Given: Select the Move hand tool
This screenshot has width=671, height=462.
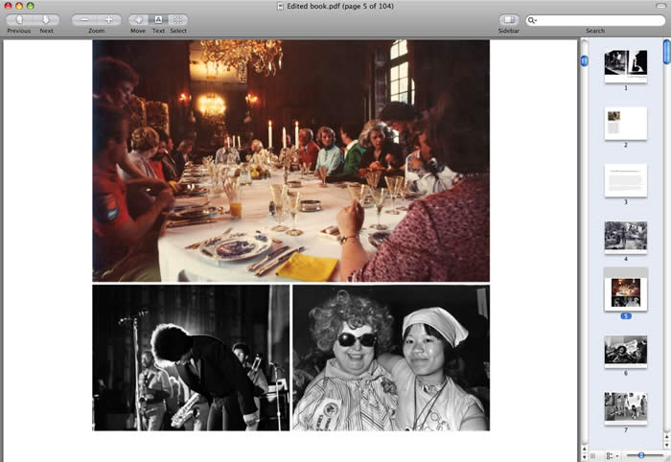Looking at the screenshot, I should pyautogui.click(x=138, y=19).
